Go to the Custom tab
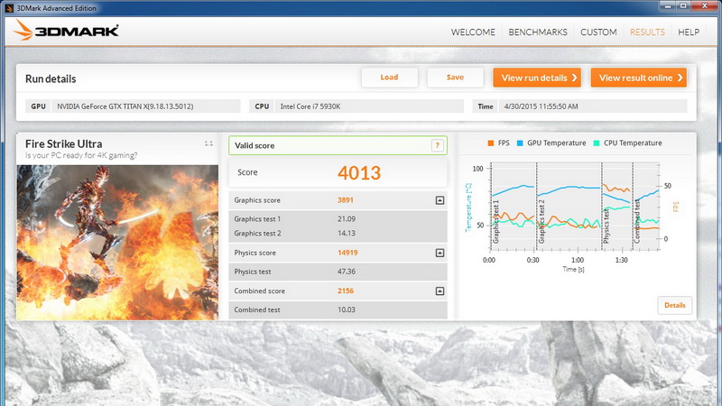Image resolution: width=722 pixels, height=406 pixels. click(x=598, y=32)
